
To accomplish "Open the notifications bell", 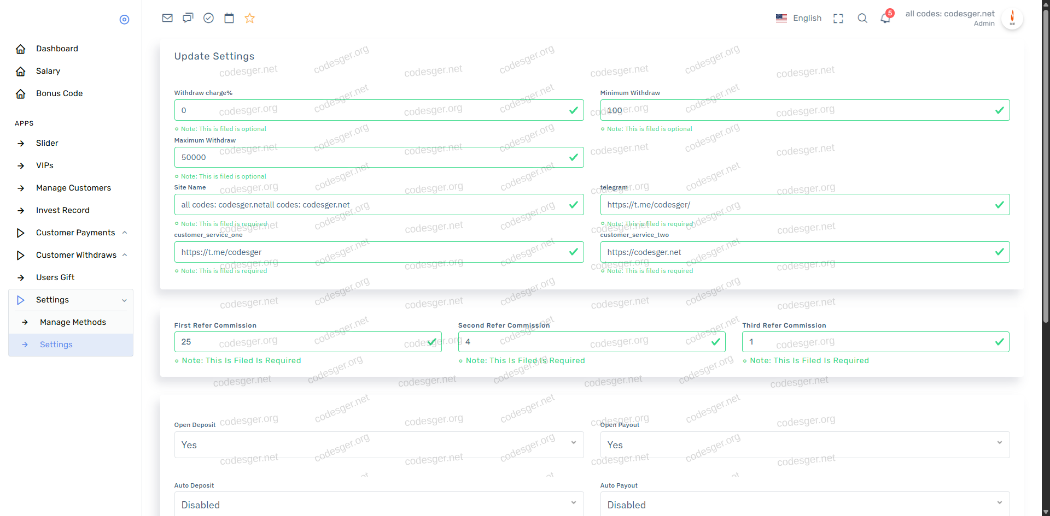I will tap(885, 18).
